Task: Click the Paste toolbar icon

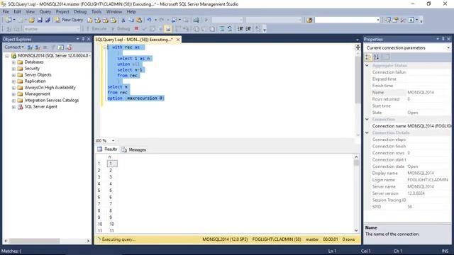Action: pos(139,20)
